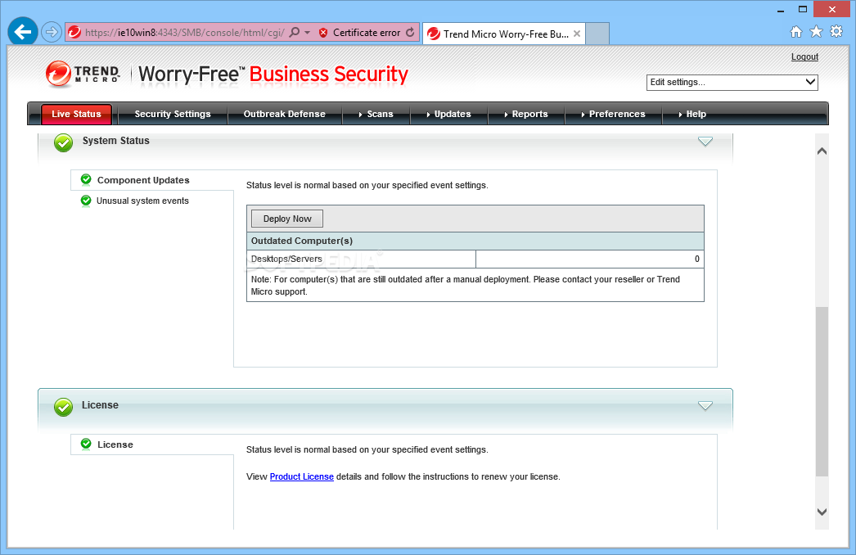Click the browser Back arrow button
The height and width of the screenshot is (555, 856).
22,32
